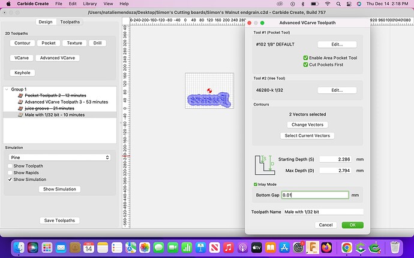Open Maps from the dock
414x258 pixels.
(131, 248)
